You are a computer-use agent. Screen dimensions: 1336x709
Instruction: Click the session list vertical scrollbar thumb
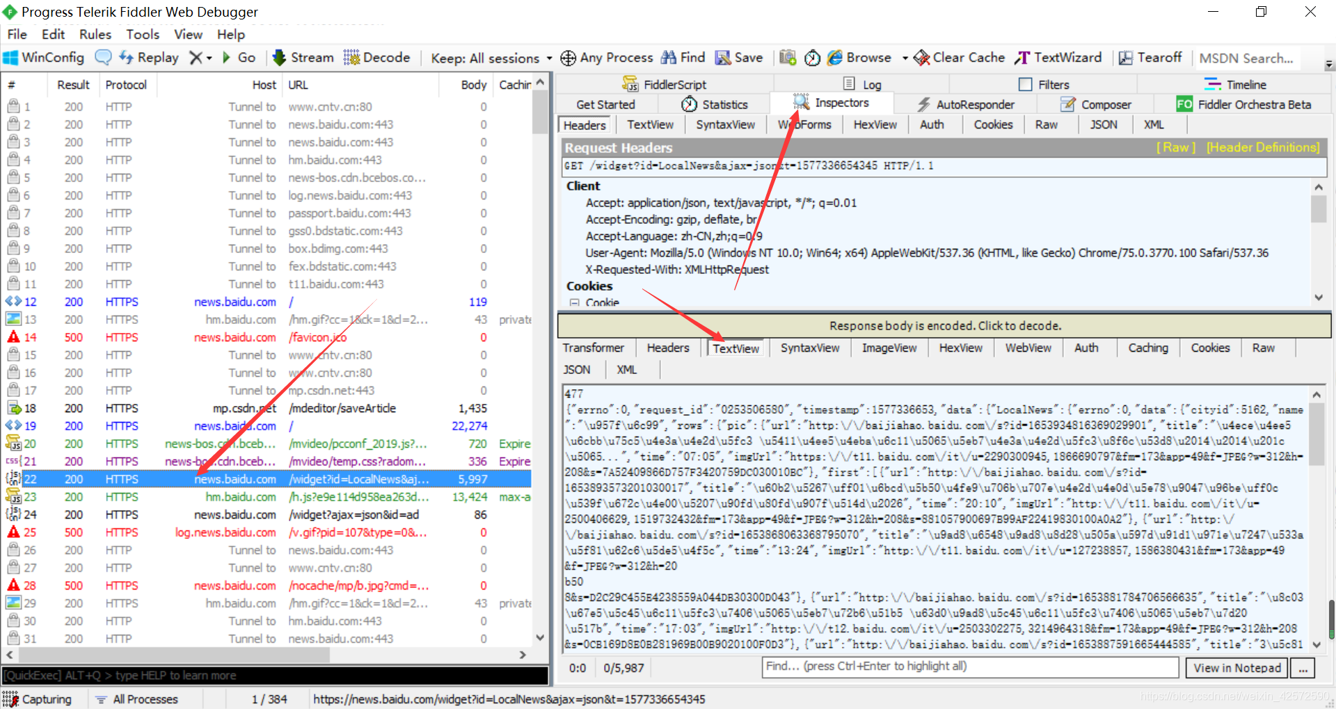click(540, 112)
